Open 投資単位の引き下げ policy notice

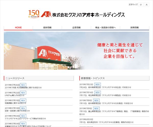tap(28, 126)
